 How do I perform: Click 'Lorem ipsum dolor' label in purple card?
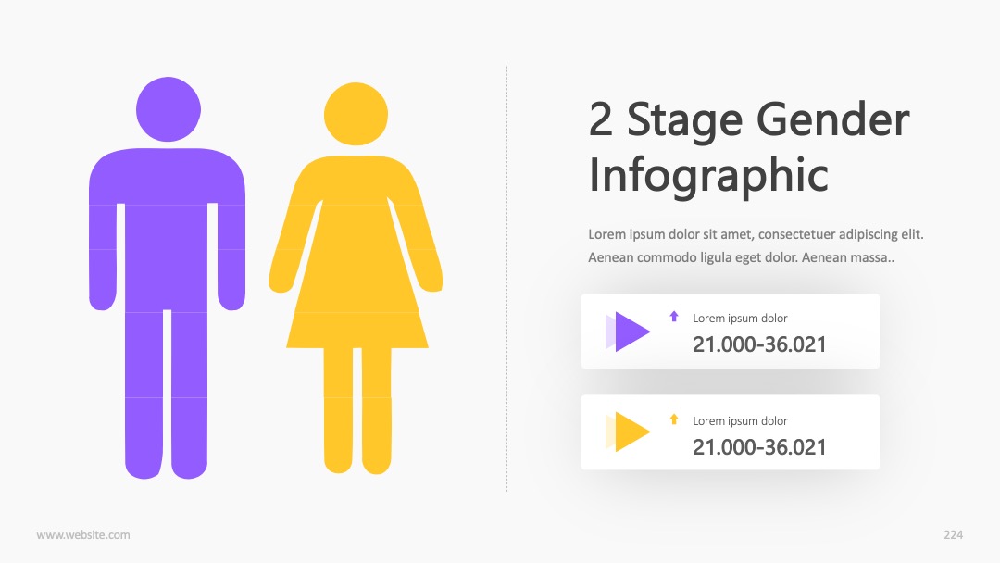click(740, 319)
